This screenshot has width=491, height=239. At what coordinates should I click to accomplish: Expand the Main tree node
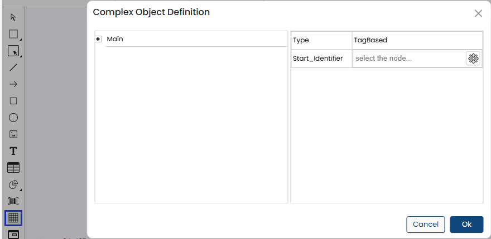tap(98, 39)
